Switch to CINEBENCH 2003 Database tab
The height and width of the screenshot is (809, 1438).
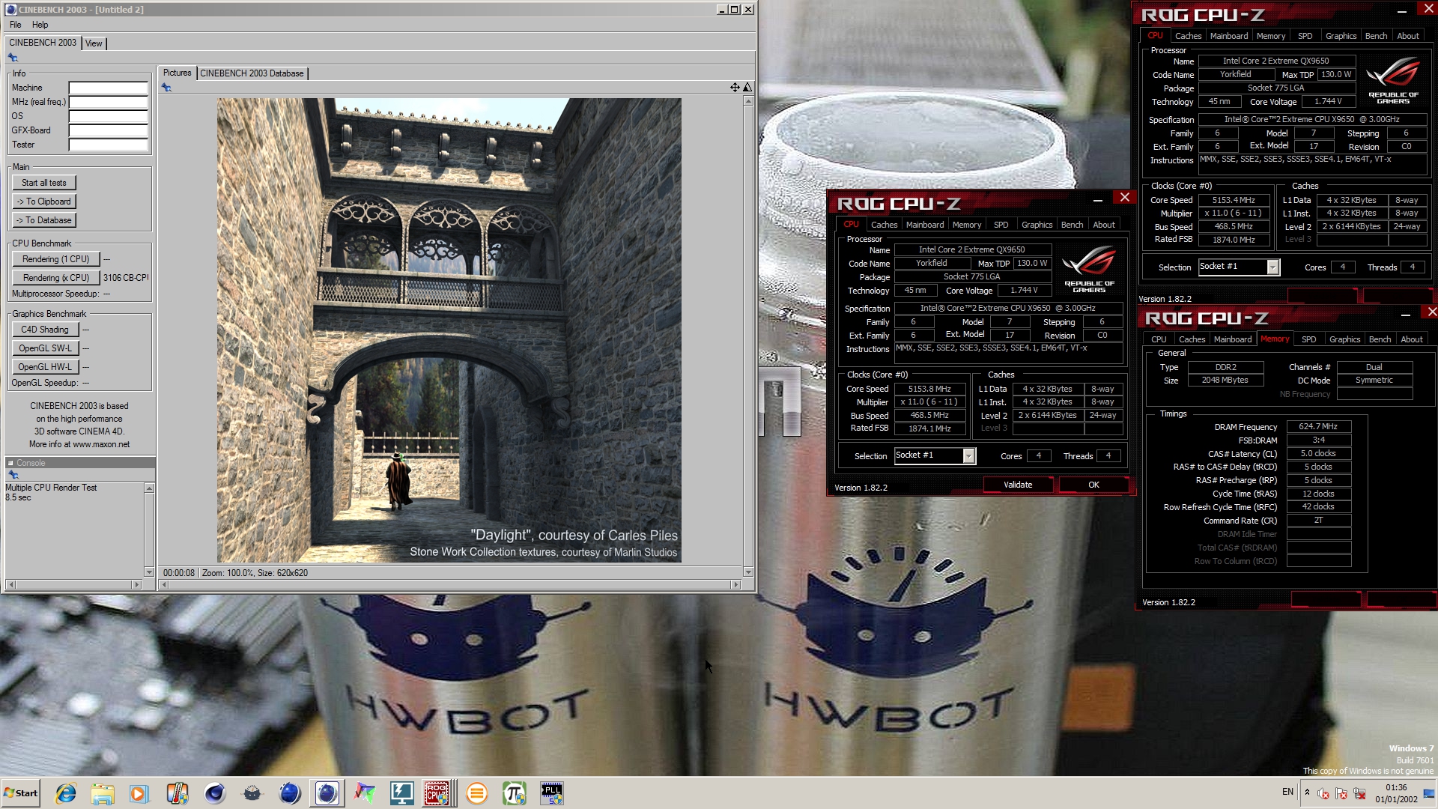tap(252, 73)
